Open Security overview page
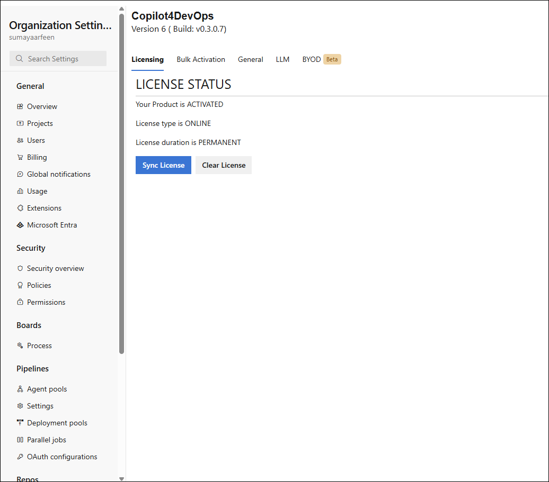Image resolution: width=549 pixels, height=482 pixels. pos(55,268)
